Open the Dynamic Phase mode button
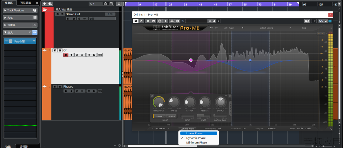Viewport: 343px width, 148px height. [187, 129]
